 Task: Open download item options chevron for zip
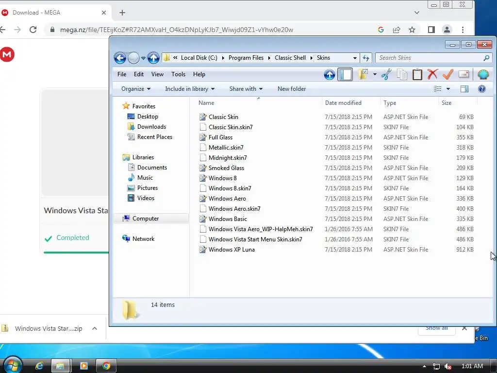click(95, 328)
